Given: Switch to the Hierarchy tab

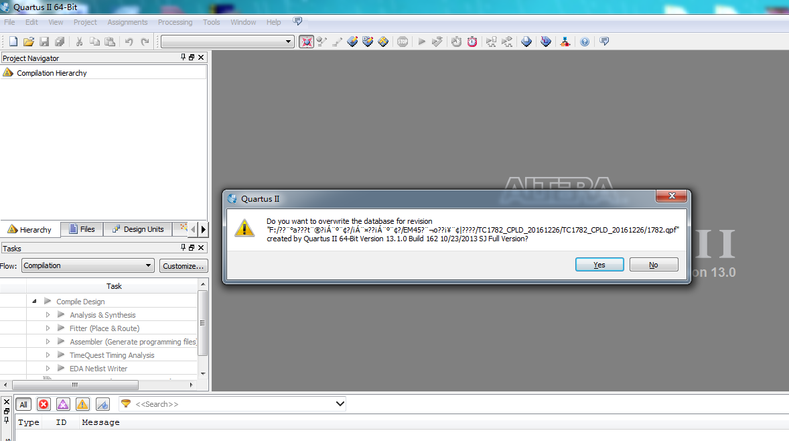Looking at the screenshot, I should click(x=30, y=230).
